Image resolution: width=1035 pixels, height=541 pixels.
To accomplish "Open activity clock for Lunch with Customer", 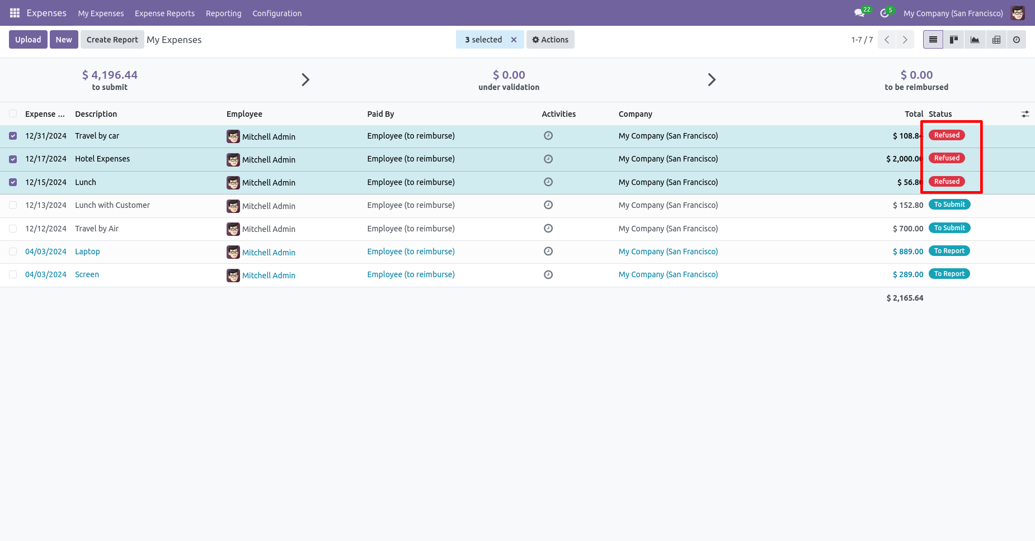I will [x=548, y=205].
